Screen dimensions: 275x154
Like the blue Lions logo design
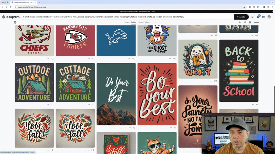pos(134,59)
